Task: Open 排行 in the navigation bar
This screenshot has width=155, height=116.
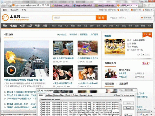Action: pos(45,26)
